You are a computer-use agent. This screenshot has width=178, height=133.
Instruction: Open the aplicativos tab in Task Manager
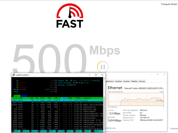pos(110,81)
